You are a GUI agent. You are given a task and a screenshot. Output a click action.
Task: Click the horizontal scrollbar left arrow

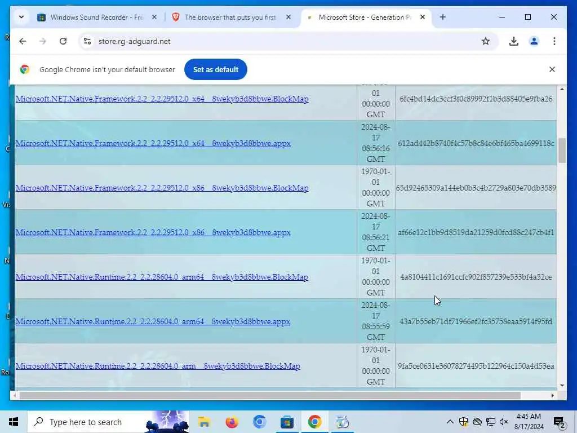14,395
